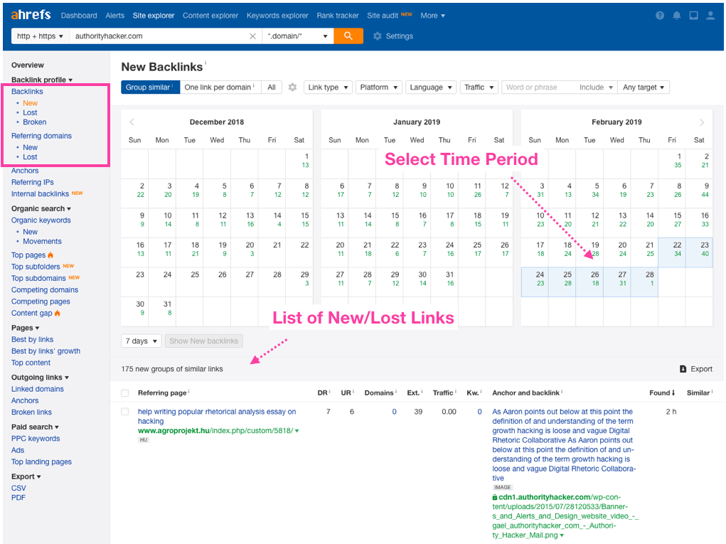Collapse the Organic search section
Viewport: 726px width, 544px height.
coord(41,208)
